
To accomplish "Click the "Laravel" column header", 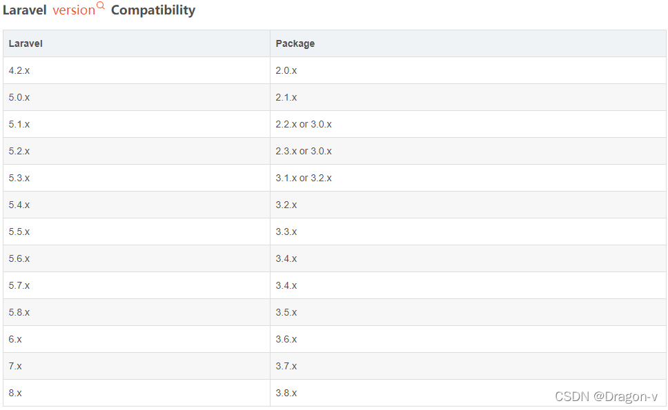I will 26,43.
